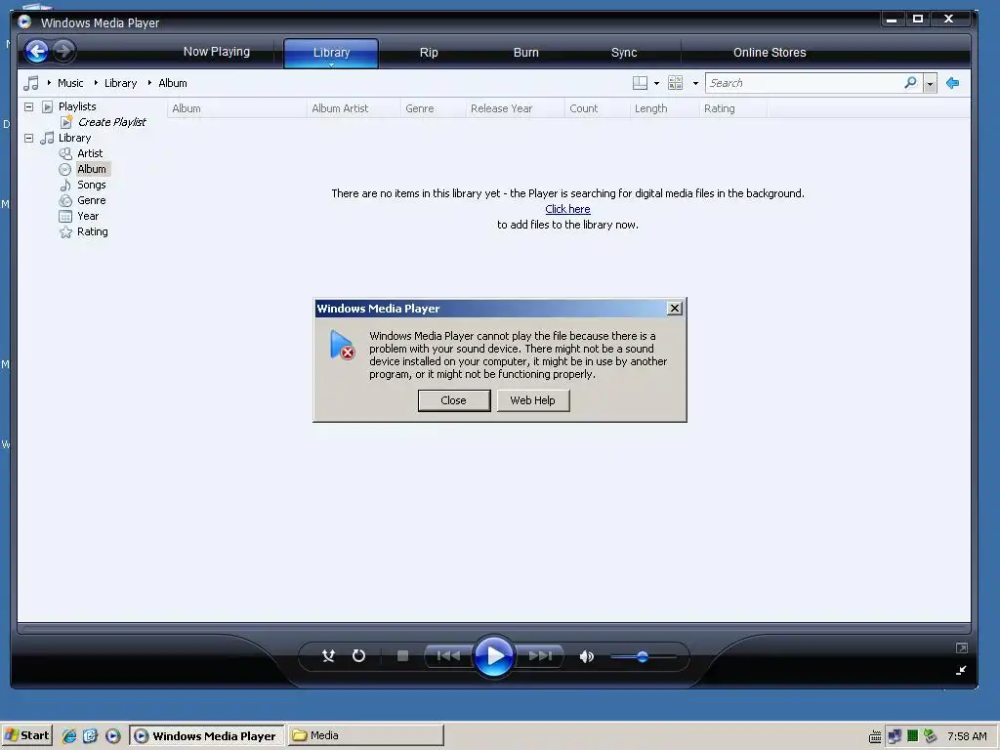
Task: Click the seek bar above the playback controls
Action: 493,628
